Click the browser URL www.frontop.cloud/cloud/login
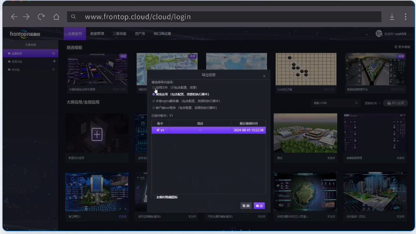Screen dimensions: 416x234 click(x=138, y=17)
